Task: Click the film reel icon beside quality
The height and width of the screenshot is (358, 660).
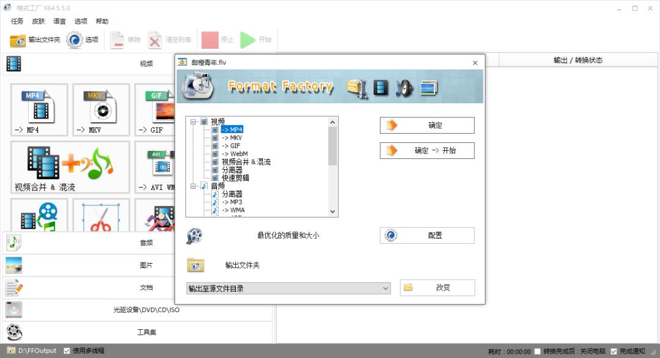Action: (x=194, y=236)
